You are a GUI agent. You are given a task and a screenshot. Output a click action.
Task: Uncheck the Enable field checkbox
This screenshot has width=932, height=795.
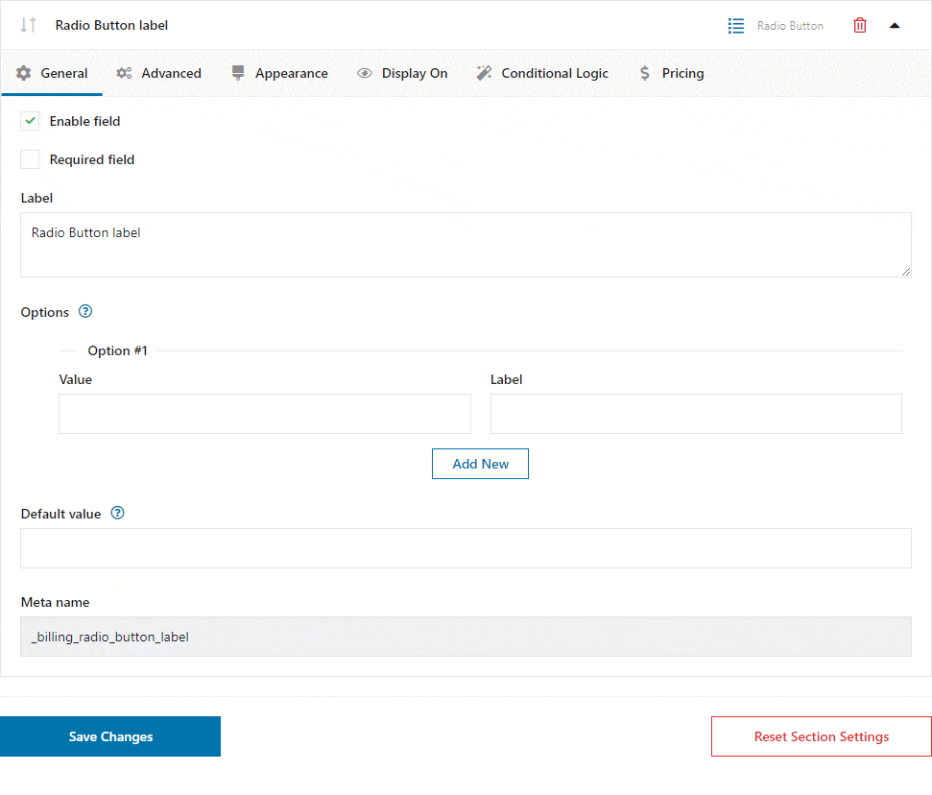[30, 121]
